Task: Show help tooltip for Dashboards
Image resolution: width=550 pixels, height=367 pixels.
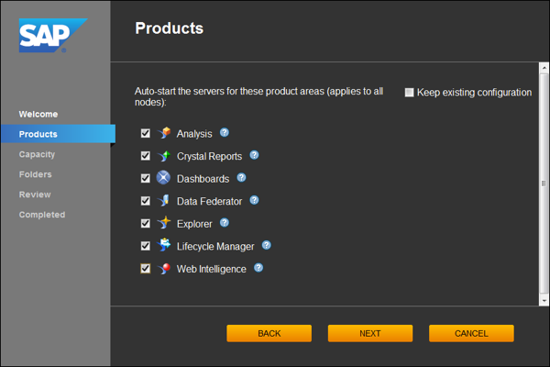Action: (x=241, y=177)
